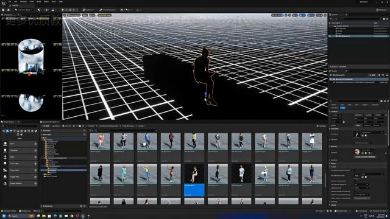
Task: Click the camera speed control in viewport toolbar
Action: pos(319,15)
